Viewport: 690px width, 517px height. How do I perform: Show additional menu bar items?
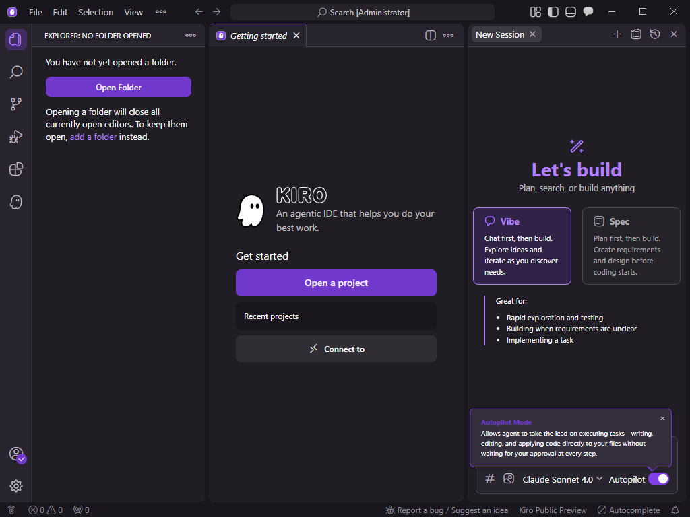pos(161,12)
